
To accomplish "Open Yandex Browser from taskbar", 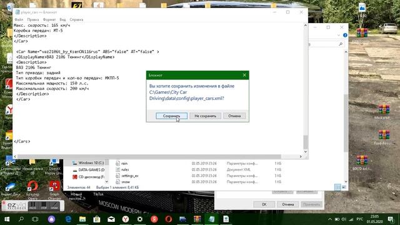I will [x=125, y=219].
